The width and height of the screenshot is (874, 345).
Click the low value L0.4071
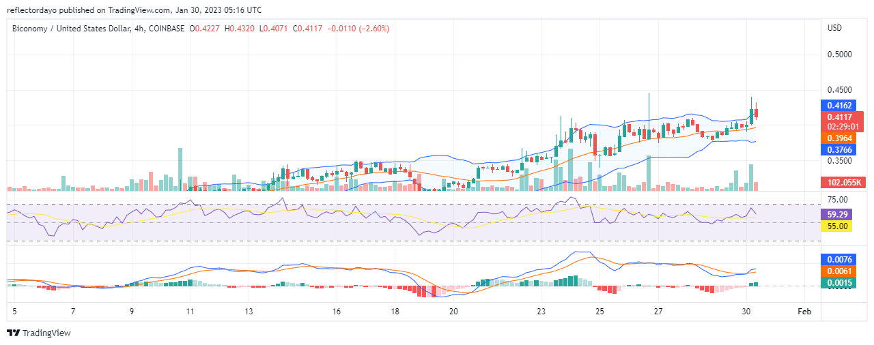click(274, 28)
